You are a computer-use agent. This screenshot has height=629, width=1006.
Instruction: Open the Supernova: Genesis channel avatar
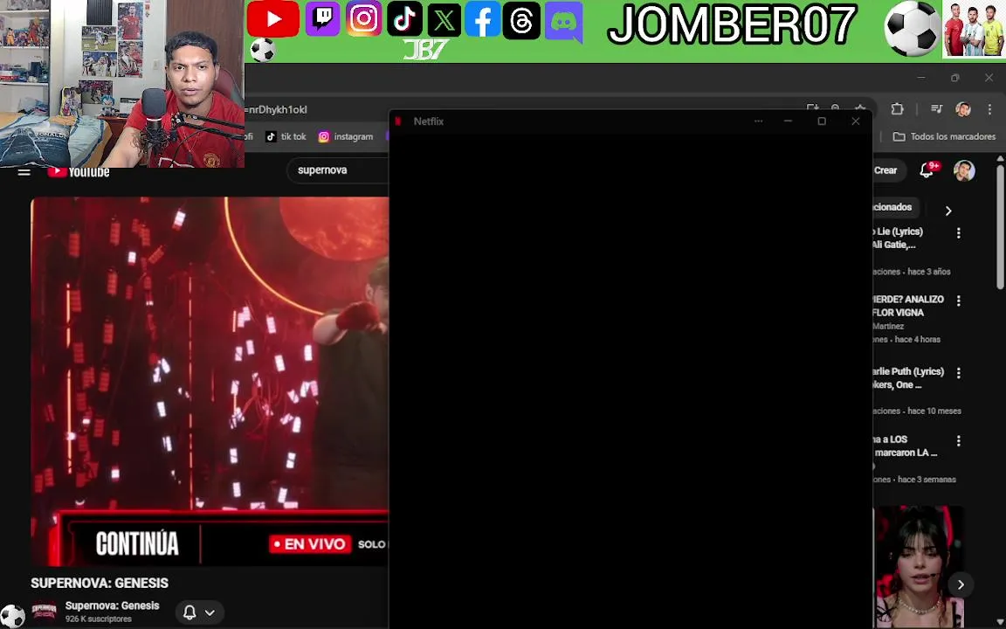click(x=45, y=611)
